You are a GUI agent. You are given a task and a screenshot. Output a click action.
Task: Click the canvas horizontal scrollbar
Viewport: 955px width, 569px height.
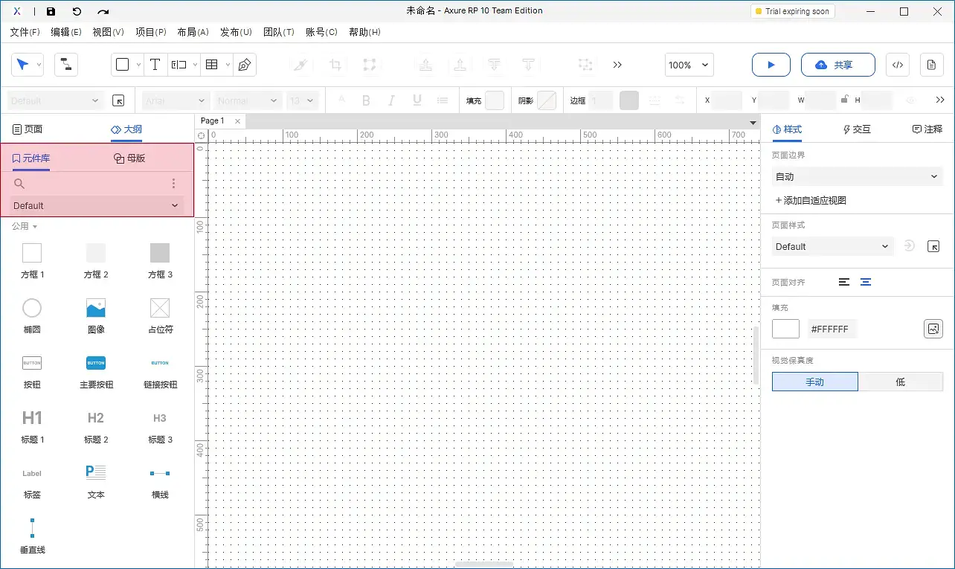pyautogui.click(x=483, y=565)
